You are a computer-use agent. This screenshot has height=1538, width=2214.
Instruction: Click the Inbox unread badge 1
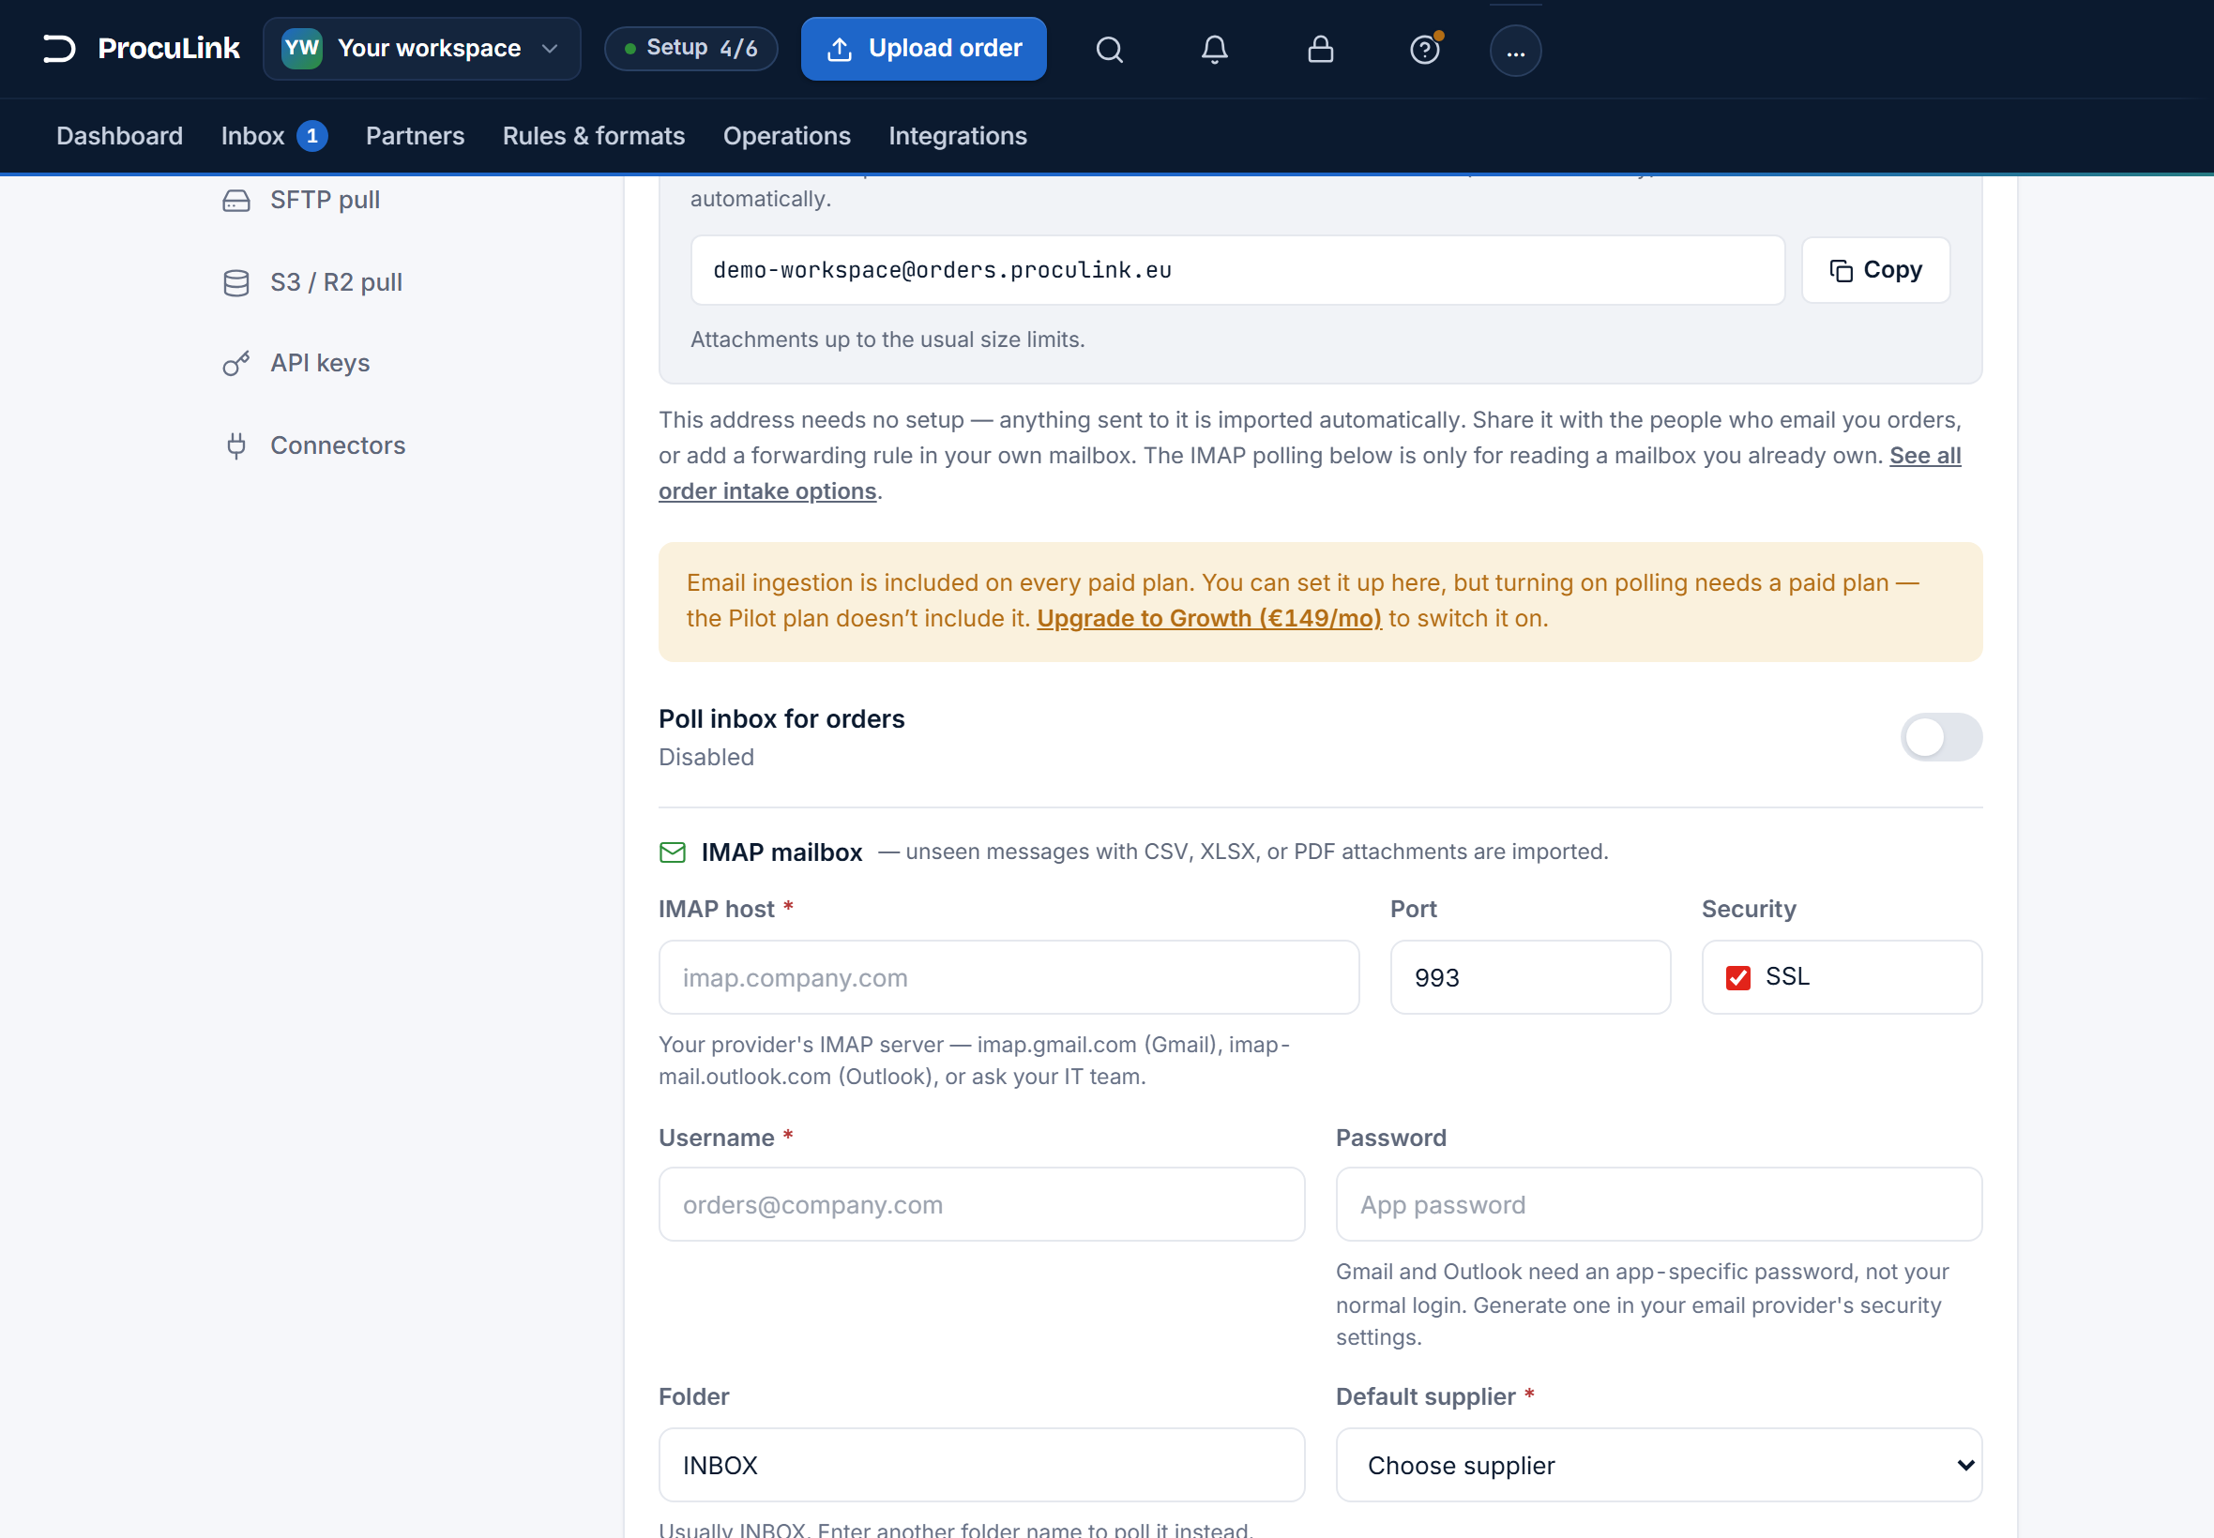pyautogui.click(x=312, y=136)
